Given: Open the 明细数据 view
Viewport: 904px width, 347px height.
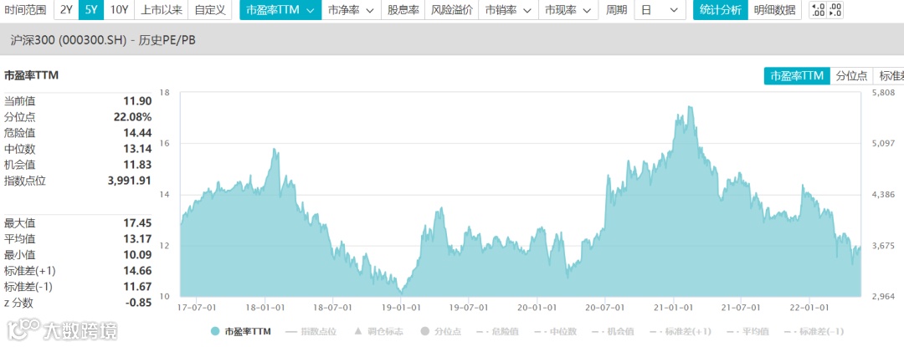Looking at the screenshot, I should click(x=774, y=10).
